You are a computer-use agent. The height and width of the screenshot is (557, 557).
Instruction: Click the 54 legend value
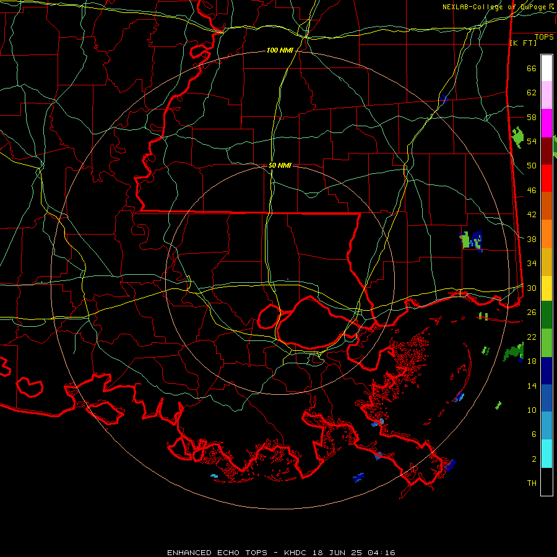click(x=532, y=141)
